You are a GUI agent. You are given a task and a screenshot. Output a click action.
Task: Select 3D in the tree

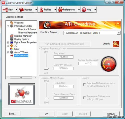coord(16,46)
